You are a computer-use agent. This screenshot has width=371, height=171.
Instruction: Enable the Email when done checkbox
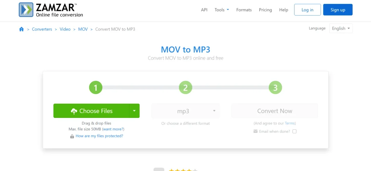click(294, 132)
